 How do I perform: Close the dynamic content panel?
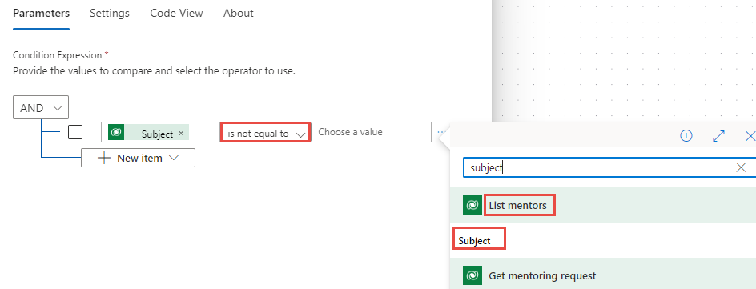750,136
